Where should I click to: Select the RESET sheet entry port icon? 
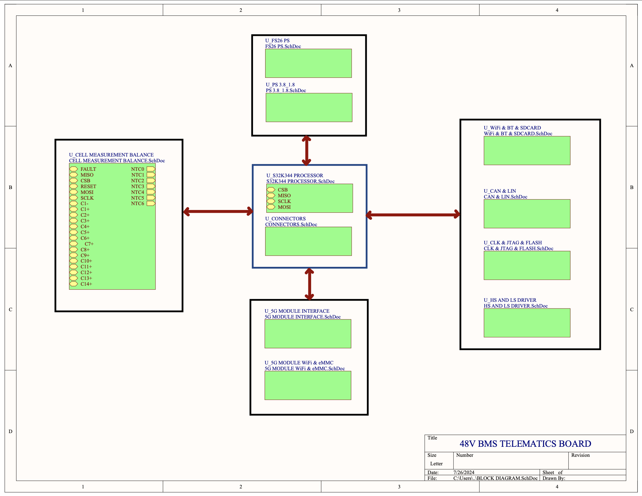tap(74, 186)
